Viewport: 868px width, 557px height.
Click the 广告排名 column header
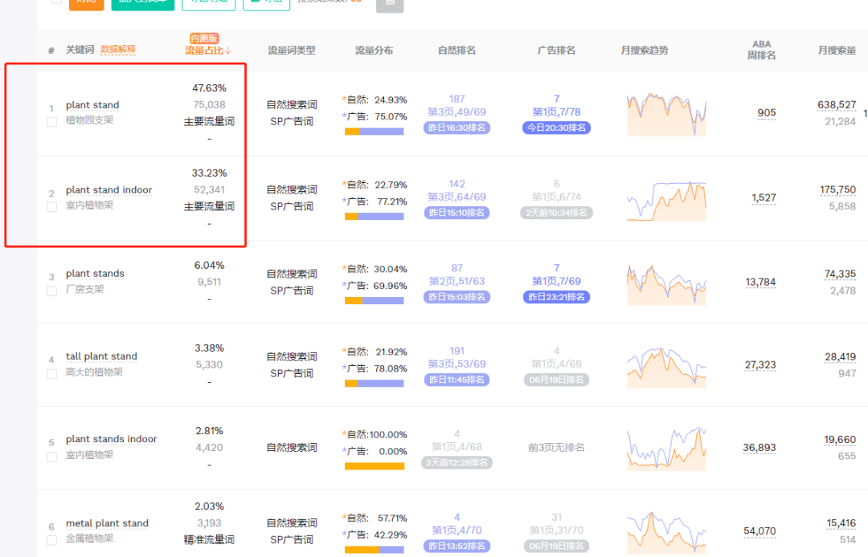pyautogui.click(x=556, y=51)
